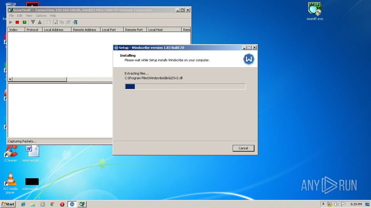Click the copy toolbar icon in SmartSniff
This screenshot has height=208, width=371.
(62, 22)
